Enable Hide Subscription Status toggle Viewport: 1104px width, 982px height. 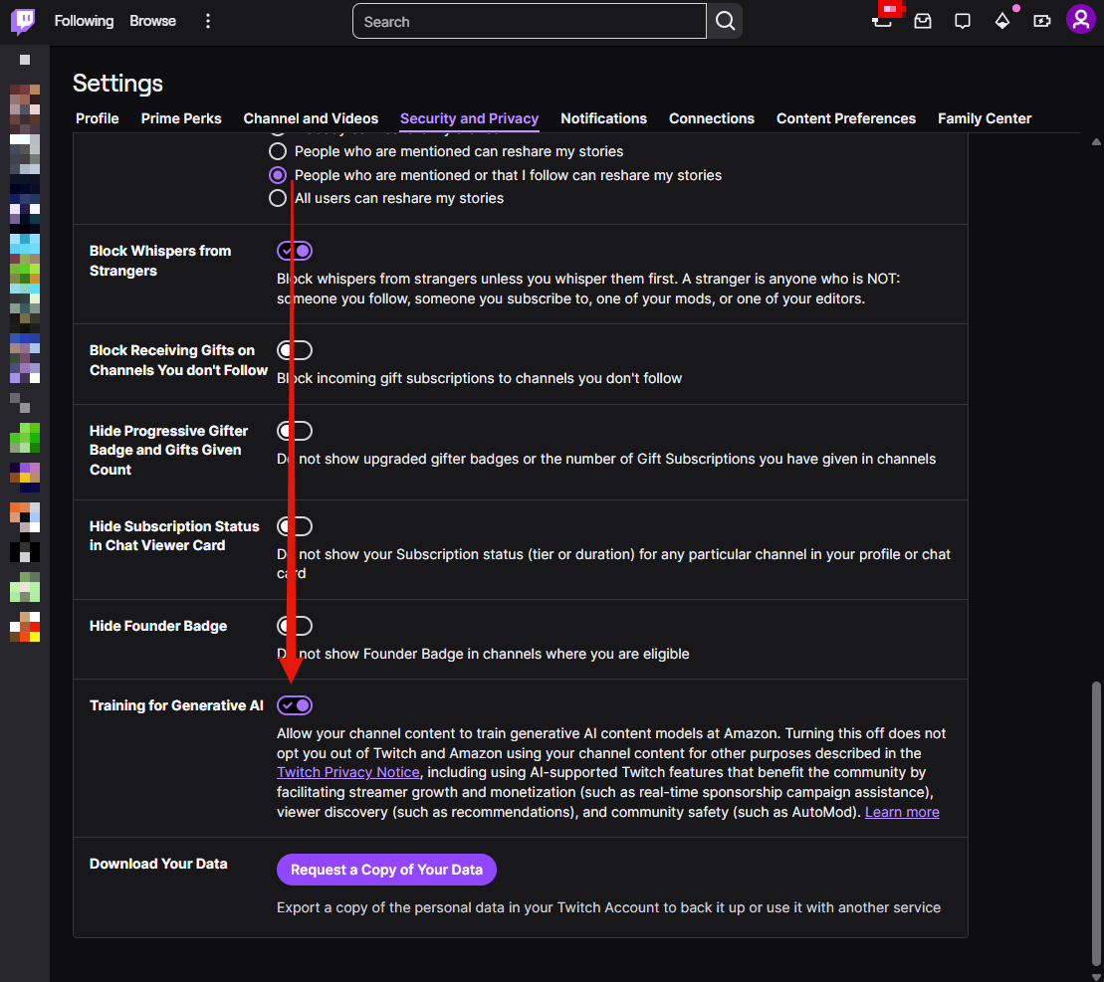click(x=295, y=526)
